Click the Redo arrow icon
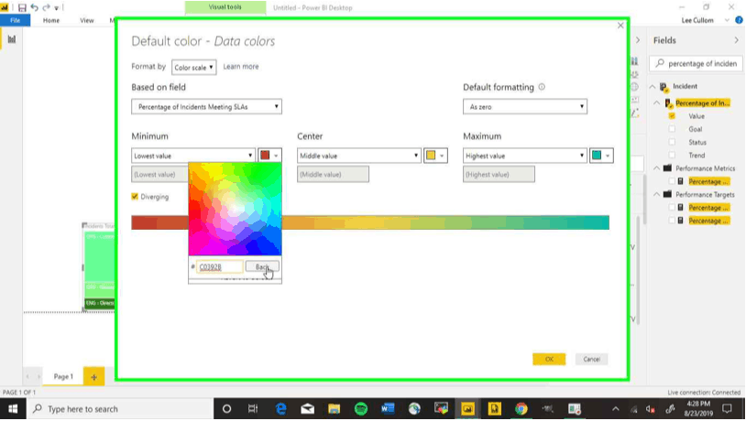The height and width of the screenshot is (421, 746). pyautogui.click(x=46, y=7)
